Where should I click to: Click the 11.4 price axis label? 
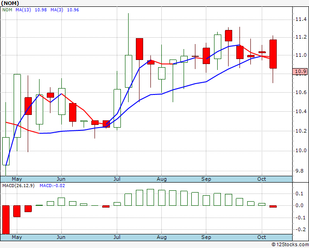(301, 20)
